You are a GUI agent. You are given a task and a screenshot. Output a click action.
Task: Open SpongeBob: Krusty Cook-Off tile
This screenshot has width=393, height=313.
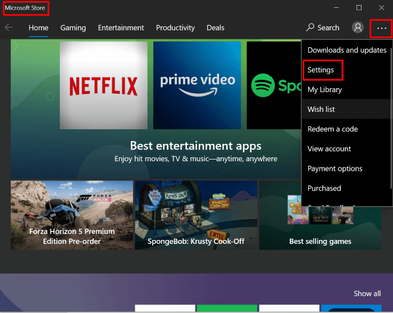[x=196, y=215]
